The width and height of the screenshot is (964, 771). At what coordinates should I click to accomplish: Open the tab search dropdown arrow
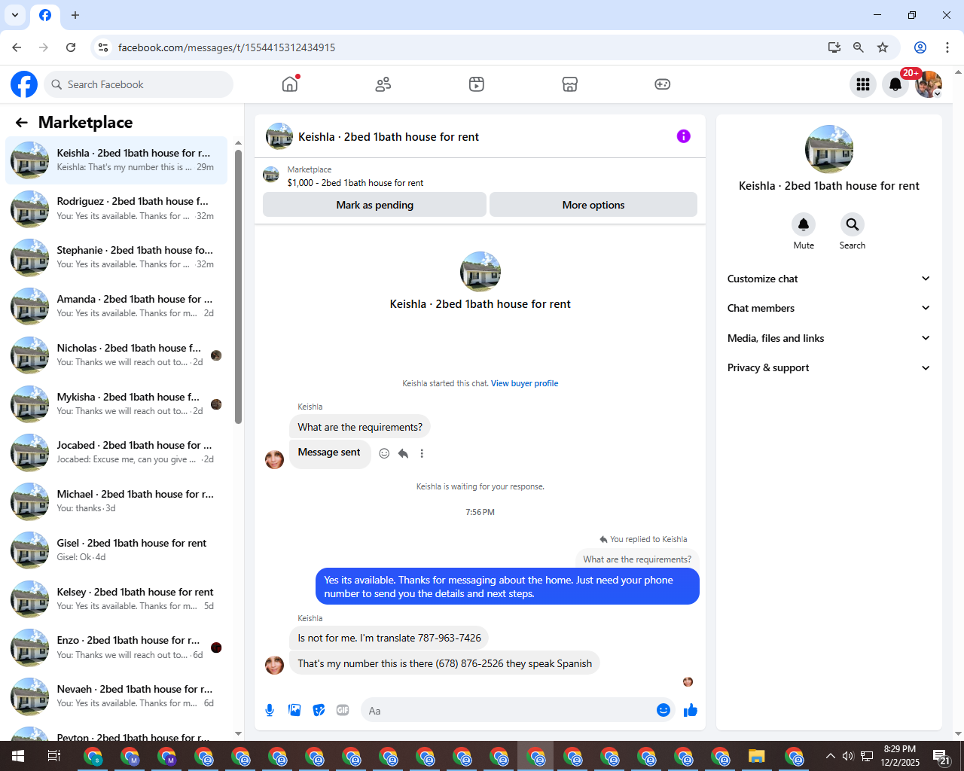[15, 15]
